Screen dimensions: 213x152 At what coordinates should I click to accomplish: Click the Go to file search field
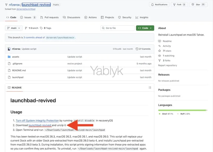click(118, 28)
